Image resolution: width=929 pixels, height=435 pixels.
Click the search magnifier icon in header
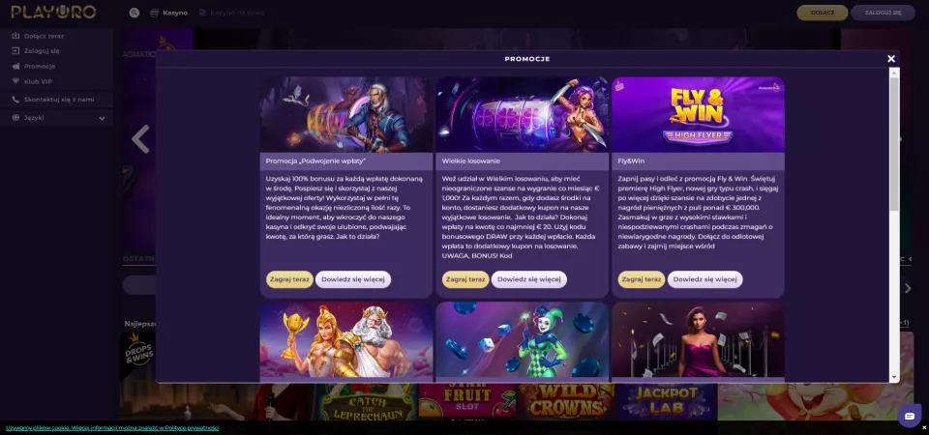tap(135, 13)
